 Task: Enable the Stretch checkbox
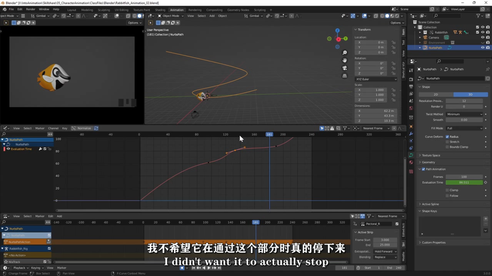click(447, 142)
